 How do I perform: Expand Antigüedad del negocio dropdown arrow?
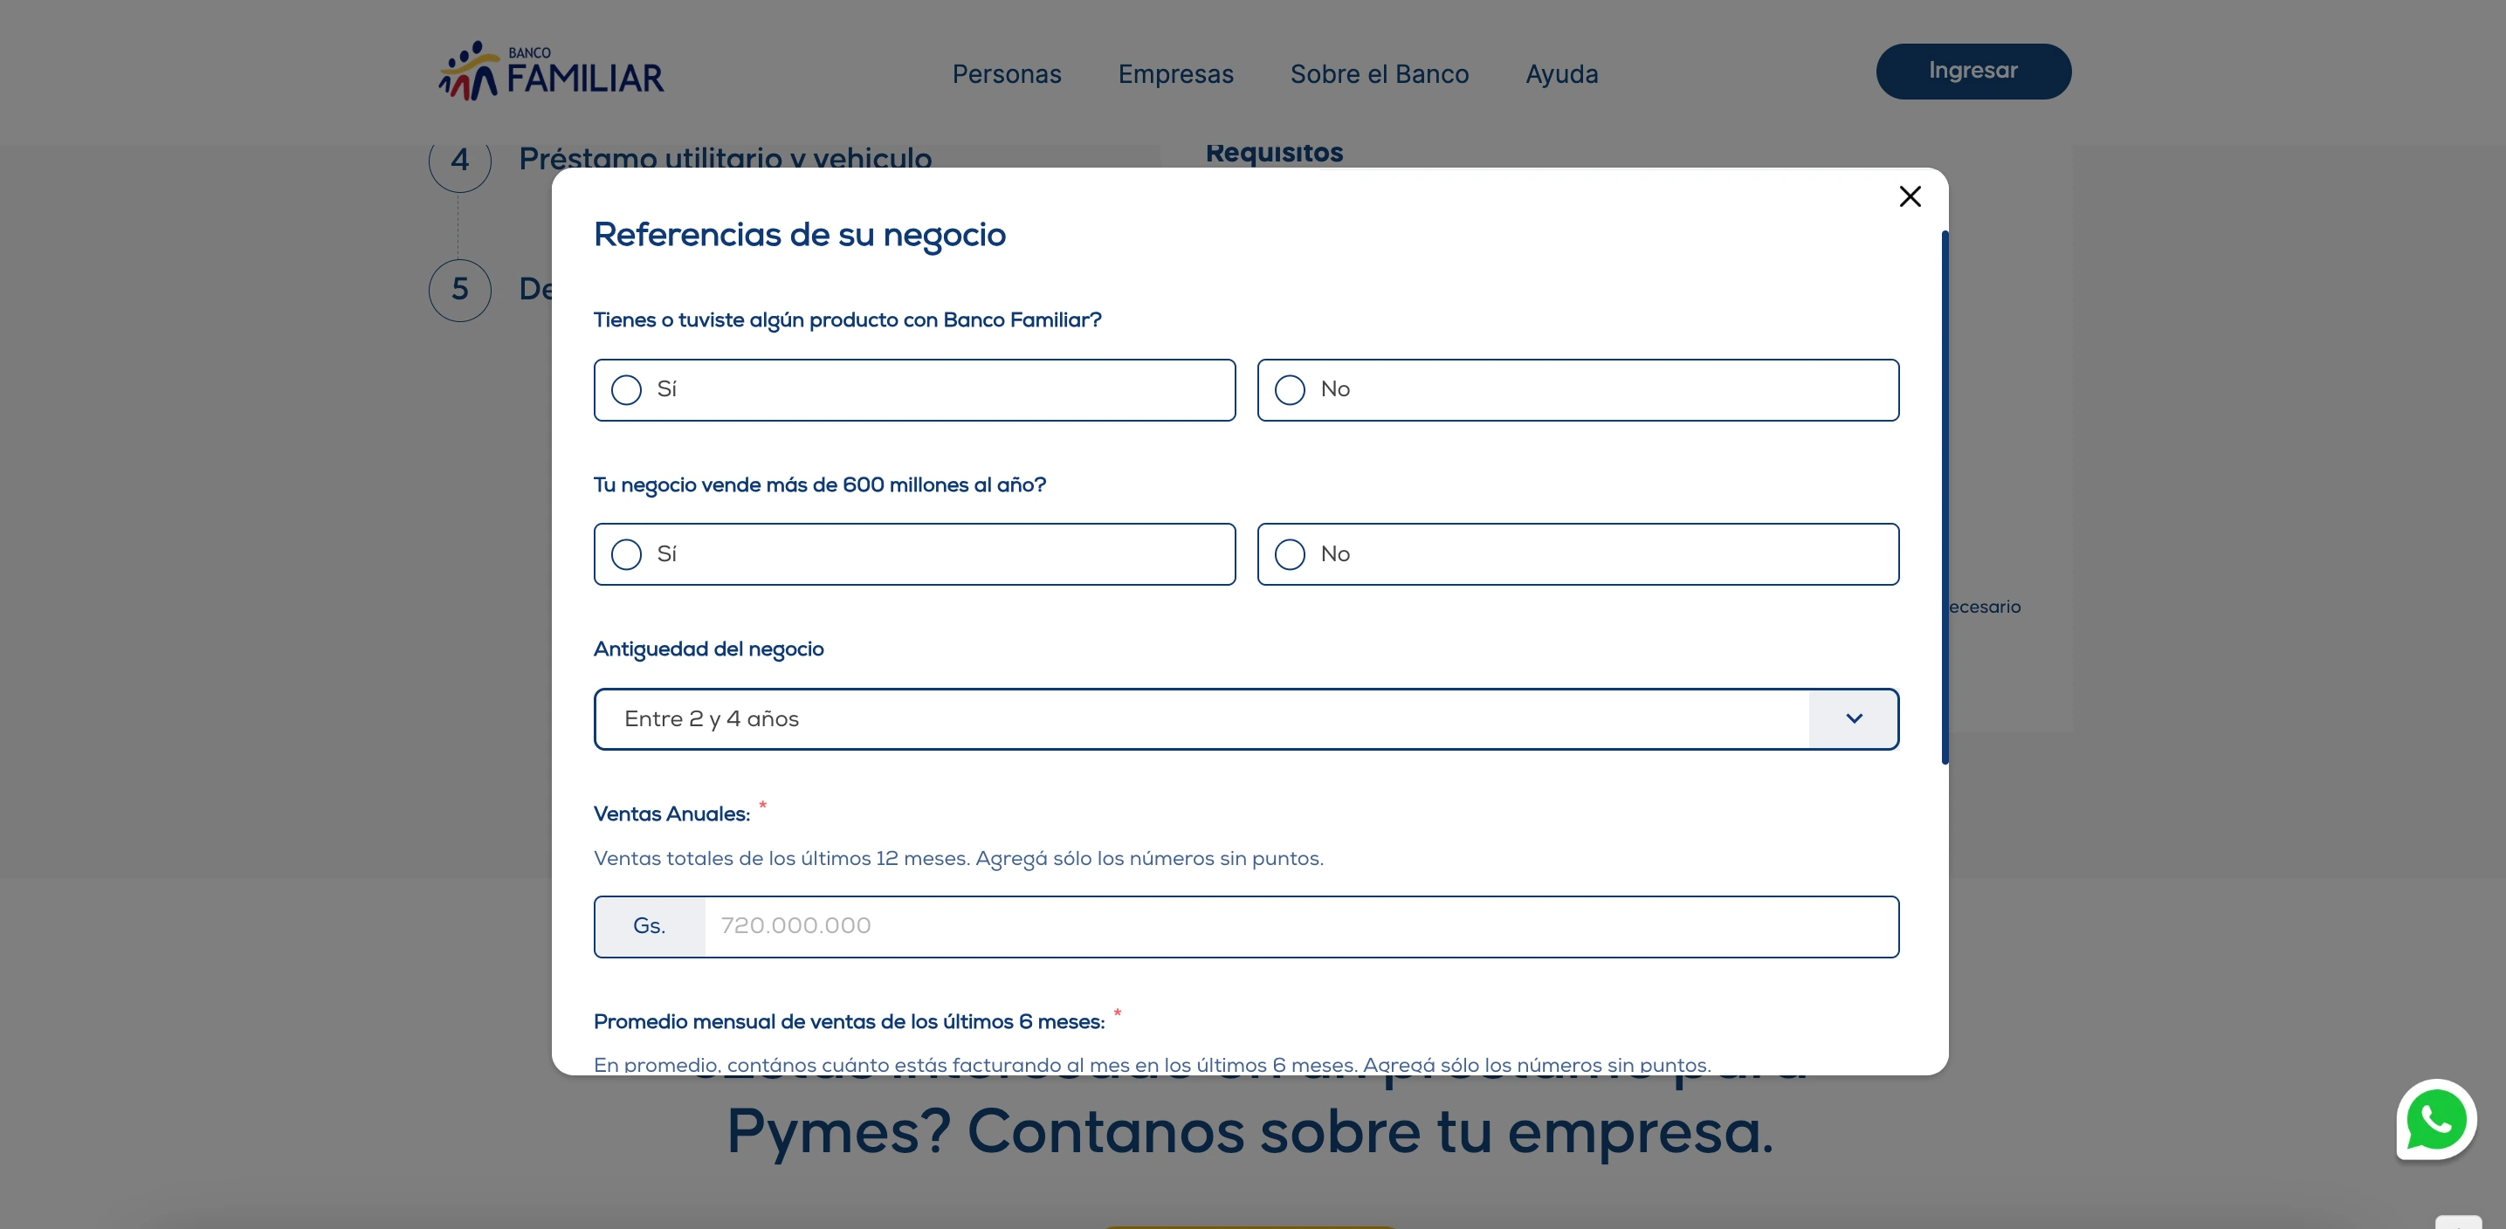pos(1853,718)
